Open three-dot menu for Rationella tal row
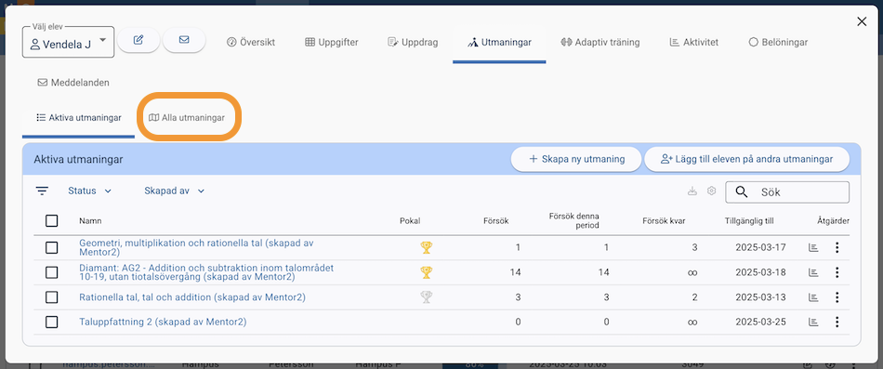The height and width of the screenshot is (369, 883). coord(837,297)
